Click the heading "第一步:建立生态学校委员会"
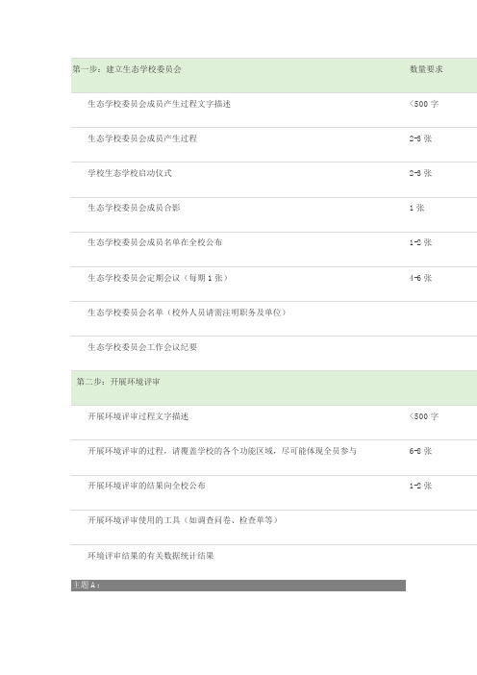This screenshot has height=675, width=477. click(x=127, y=69)
